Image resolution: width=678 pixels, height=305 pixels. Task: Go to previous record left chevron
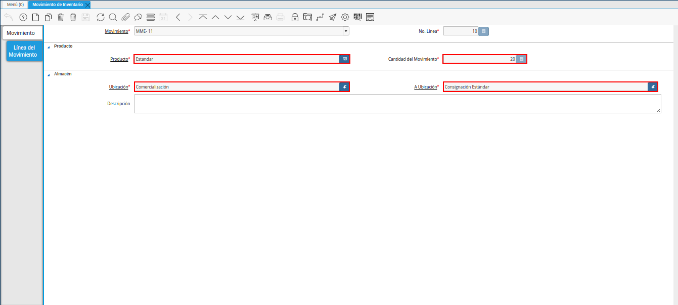click(x=178, y=17)
